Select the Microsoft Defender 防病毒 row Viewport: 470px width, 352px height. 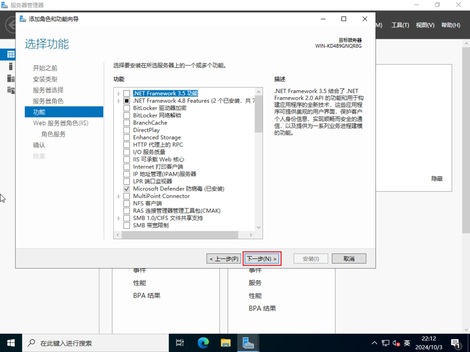click(179, 189)
